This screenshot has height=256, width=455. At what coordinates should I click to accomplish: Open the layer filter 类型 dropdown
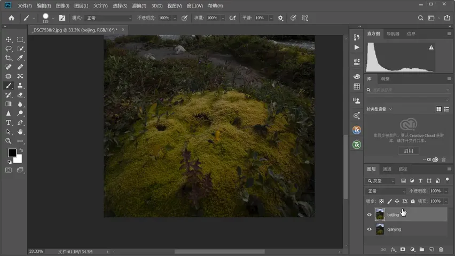(380, 181)
